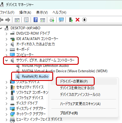This screenshot has height=123, width=122.
Task: Click the back arrow toolbar icon
Action: [2, 20]
